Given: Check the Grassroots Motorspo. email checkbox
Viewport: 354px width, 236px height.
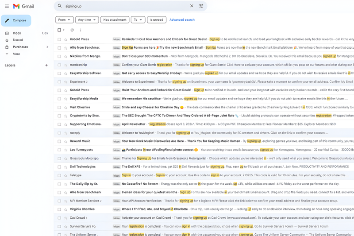Looking at the screenshot, I should (59, 159).
